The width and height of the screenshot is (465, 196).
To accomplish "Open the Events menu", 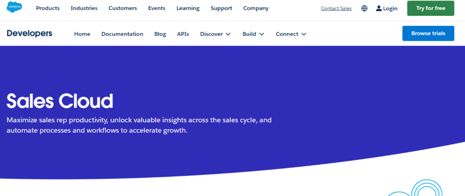I will 157,8.
